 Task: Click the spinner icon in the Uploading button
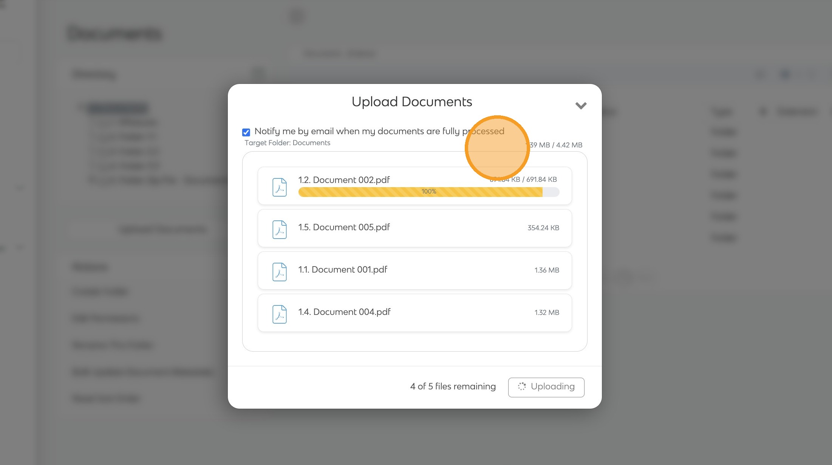click(x=522, y=386)
